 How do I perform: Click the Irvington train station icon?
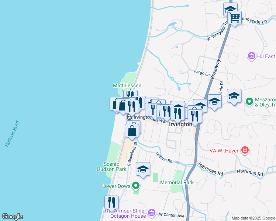(129, 117)
